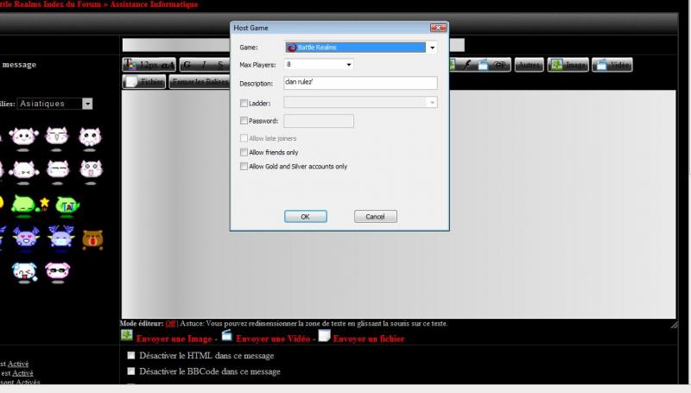This screenshot has width=691, height=393.
Task: Insert white-blue cat sticking tongue out
Action: point(24,272)
